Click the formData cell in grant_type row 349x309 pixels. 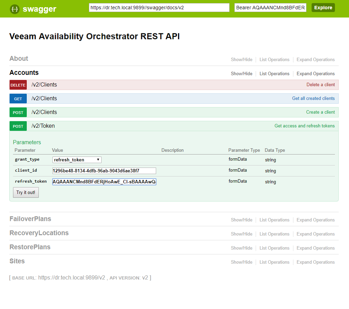pyautogui.click(x=238, y=159)
